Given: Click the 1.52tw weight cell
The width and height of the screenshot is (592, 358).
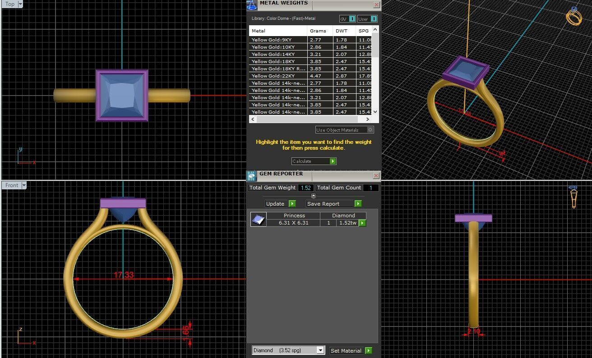Looking at the screenshot, I should 348,223.
